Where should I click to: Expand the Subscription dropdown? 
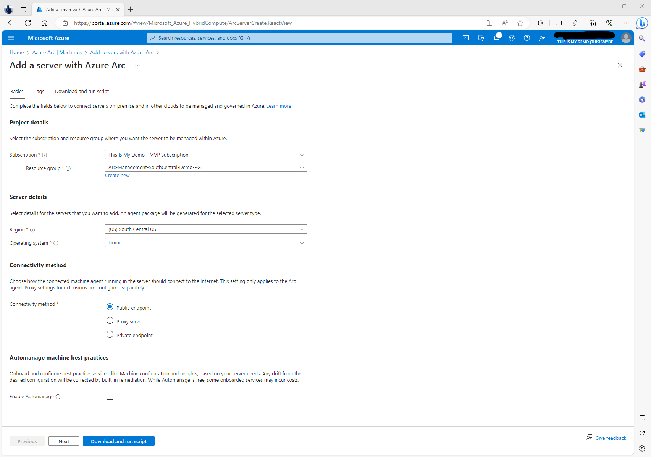(x=206, y=155)
